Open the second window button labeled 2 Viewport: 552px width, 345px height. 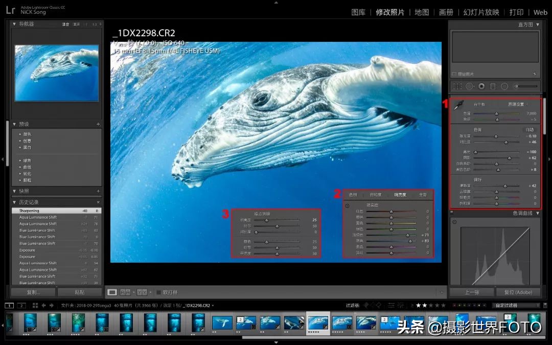pyautogui.click(x=21, y=306)
